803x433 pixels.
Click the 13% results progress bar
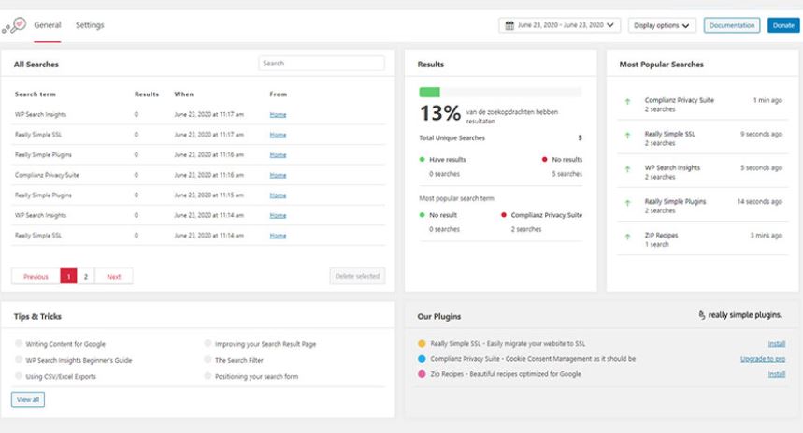pos(500,93)
